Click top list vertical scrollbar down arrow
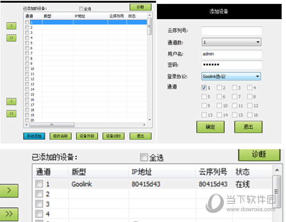Screen dimensions: 286x222 pyautogui.click(x=150, y=120)
